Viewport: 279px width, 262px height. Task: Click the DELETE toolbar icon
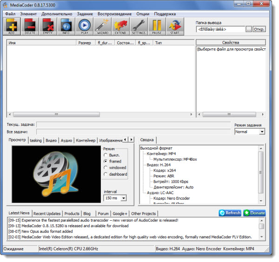click(x=30, y=26)
